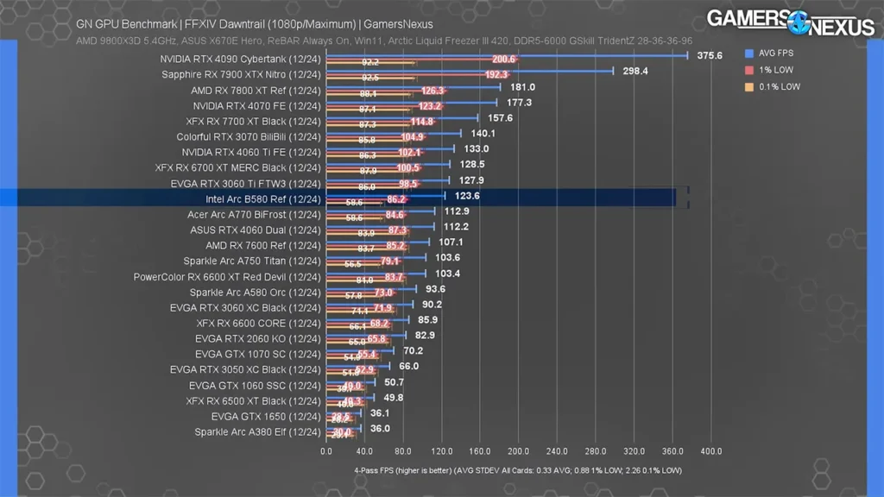The image size is (884, 497).
Task: Click the x-axis tick label '120.0'
Action: pyautogui.click(x=441, y=451)
